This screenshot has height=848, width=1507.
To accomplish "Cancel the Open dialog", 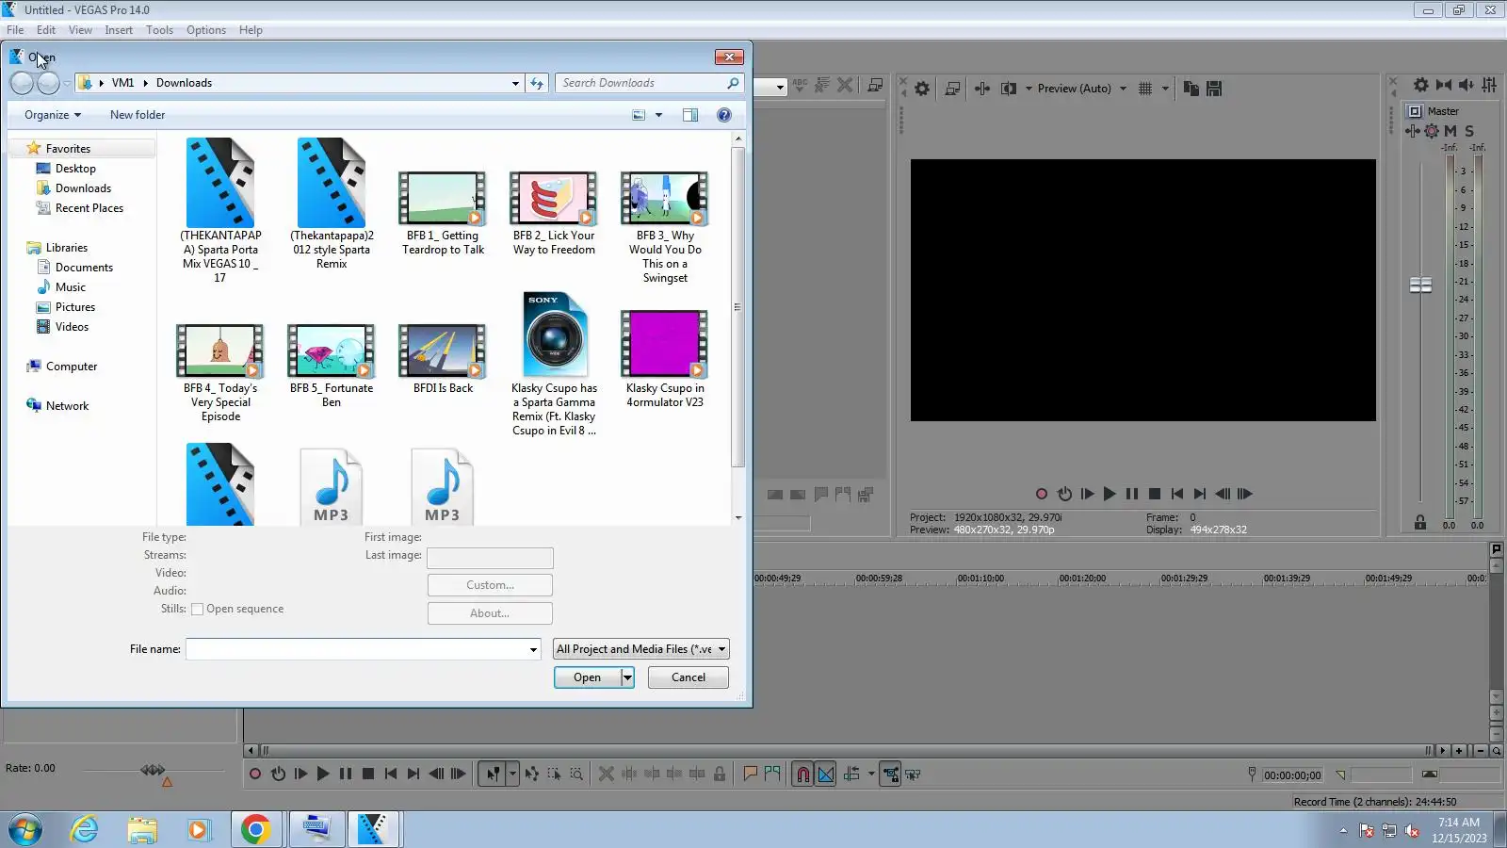I will coord(689,677).
